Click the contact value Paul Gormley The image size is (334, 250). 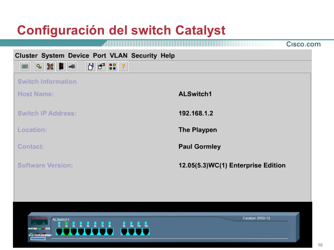pos(200,147)
